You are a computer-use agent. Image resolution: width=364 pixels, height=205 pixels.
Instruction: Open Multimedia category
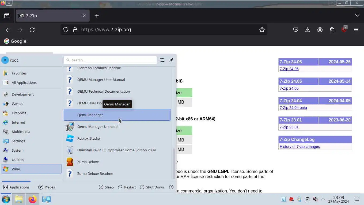pos(31,132)
